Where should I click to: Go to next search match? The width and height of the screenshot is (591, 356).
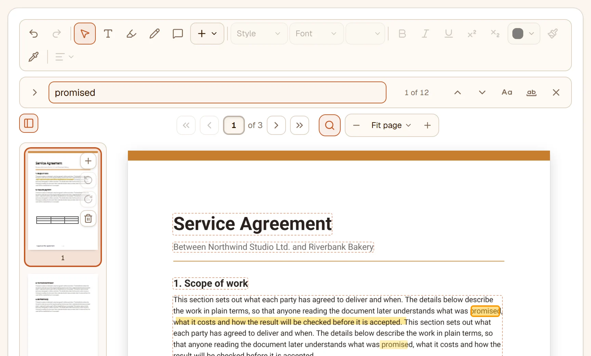pyautogui.click(x=482, y=92)
